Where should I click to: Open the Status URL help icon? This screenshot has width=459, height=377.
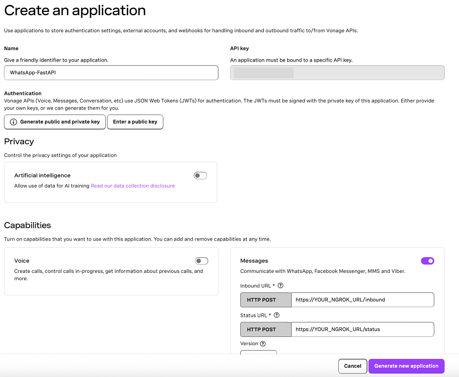point(276,315)
